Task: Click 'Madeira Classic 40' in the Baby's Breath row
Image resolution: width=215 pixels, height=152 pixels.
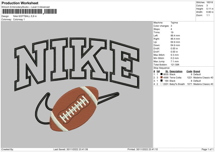Action: click(203, 84)
